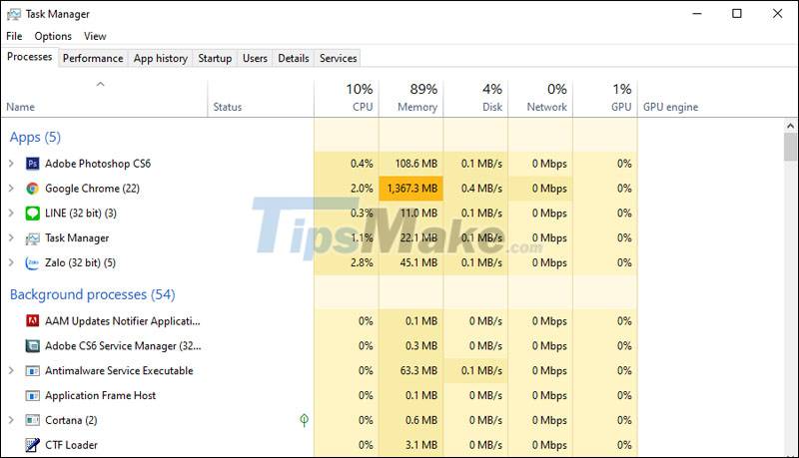Sort processes by Memory column
Screen dimensions: 799x458
411,99
